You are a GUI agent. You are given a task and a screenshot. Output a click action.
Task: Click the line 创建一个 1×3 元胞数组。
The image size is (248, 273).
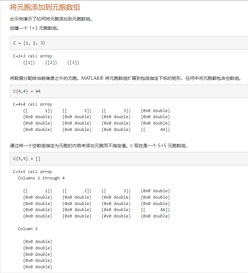35,28
